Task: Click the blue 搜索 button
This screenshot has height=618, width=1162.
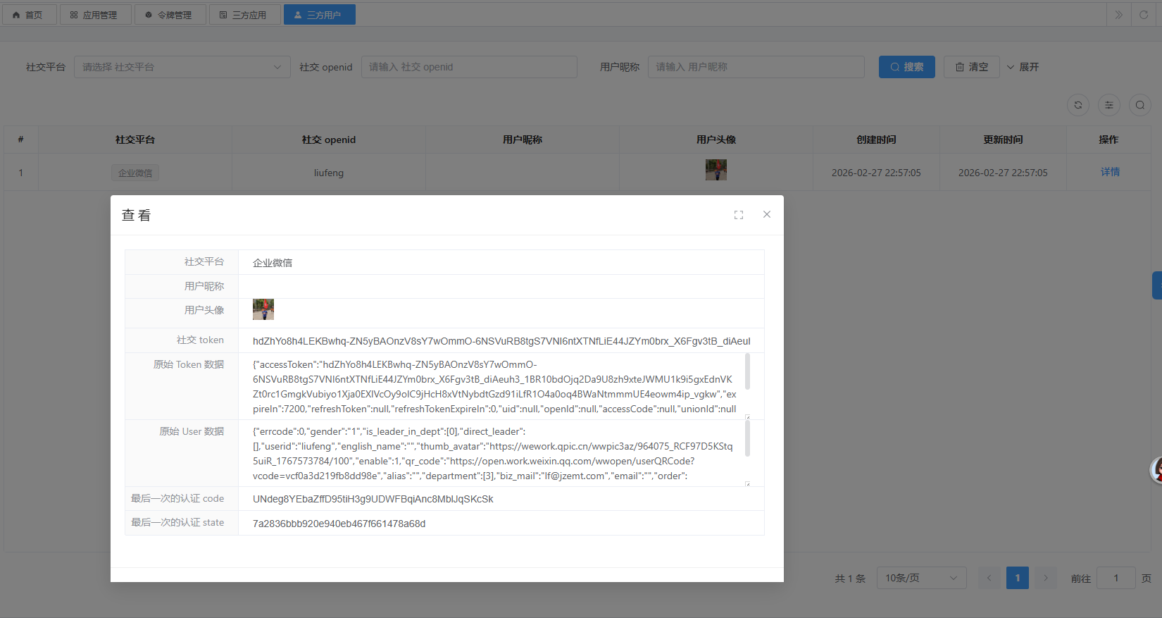Action: pyautogui.click(x=906, y=67)
